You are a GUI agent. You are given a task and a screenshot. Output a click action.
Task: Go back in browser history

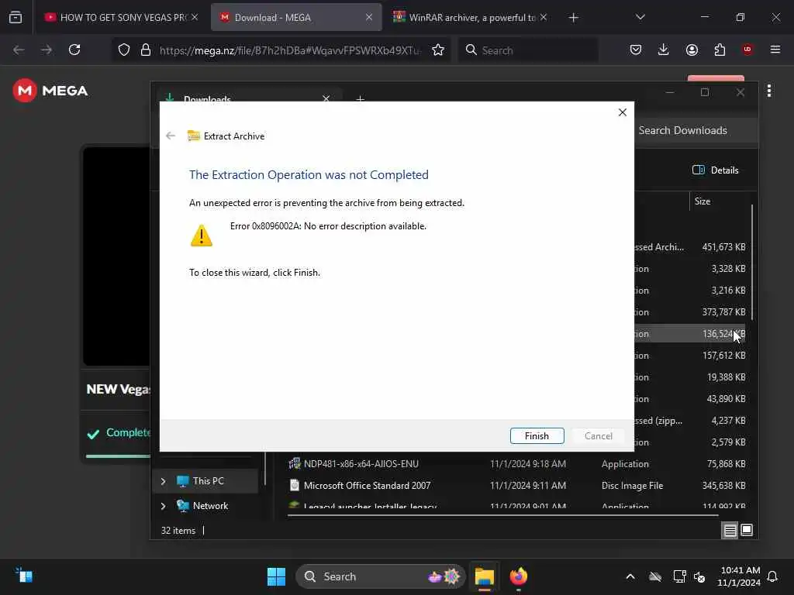click(19, 50)
